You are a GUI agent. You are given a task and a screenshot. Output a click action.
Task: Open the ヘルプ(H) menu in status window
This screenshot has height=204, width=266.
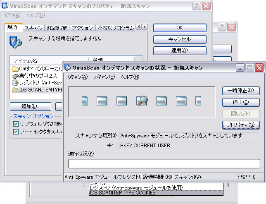coord(130,77)
